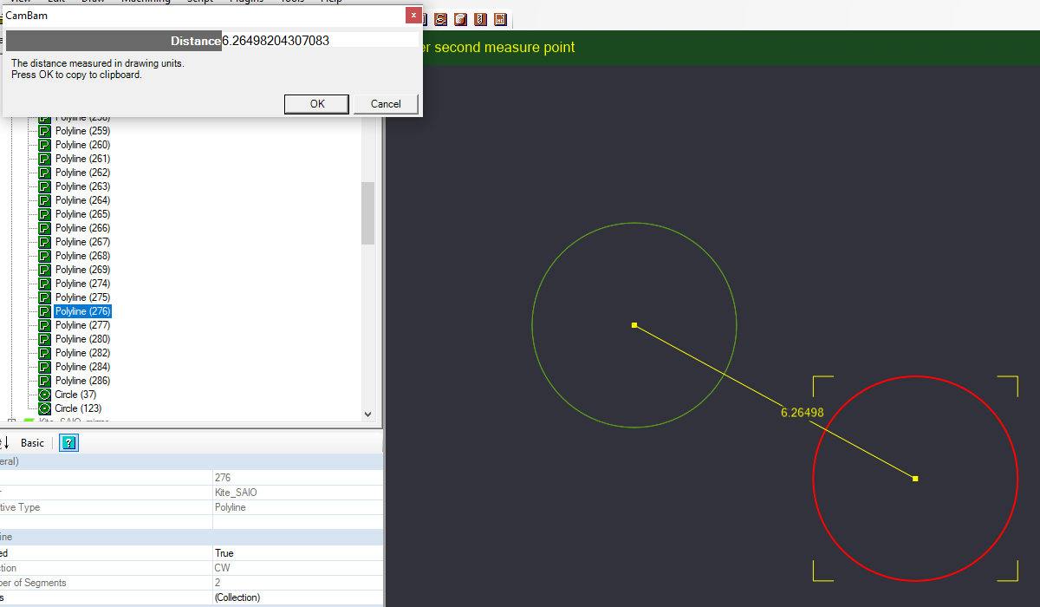Click icon beside Polyline (259)

tap(45, 131)
